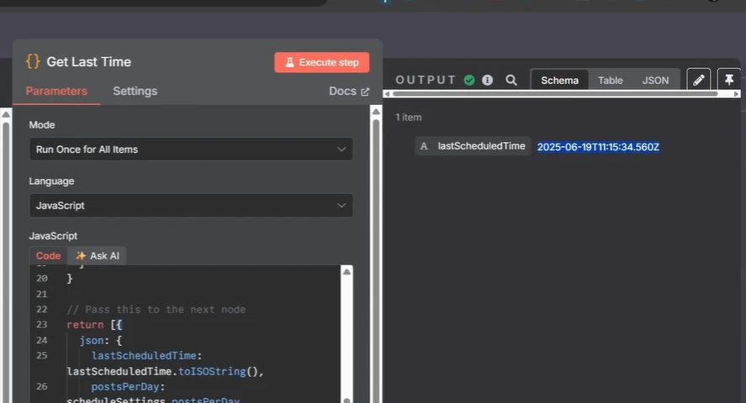Click the left-edge vertical scrollbar up arrow
This screenshot has height=403, width=746.
click(x=6, y=114)
